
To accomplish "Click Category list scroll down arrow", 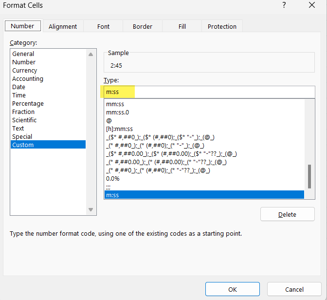I will 91,209.
